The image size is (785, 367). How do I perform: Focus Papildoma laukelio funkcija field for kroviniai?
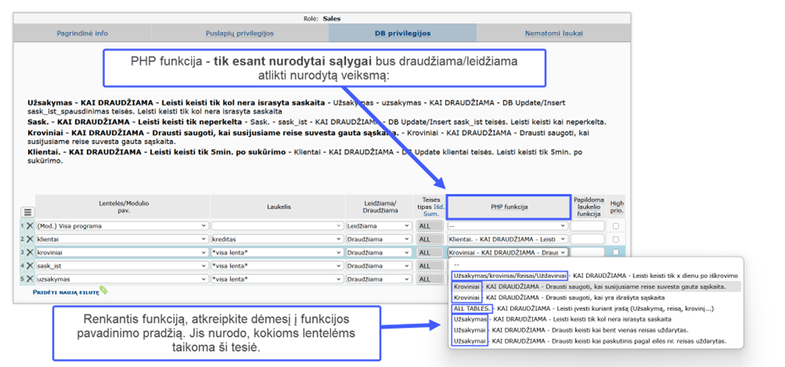click(588, 253)
